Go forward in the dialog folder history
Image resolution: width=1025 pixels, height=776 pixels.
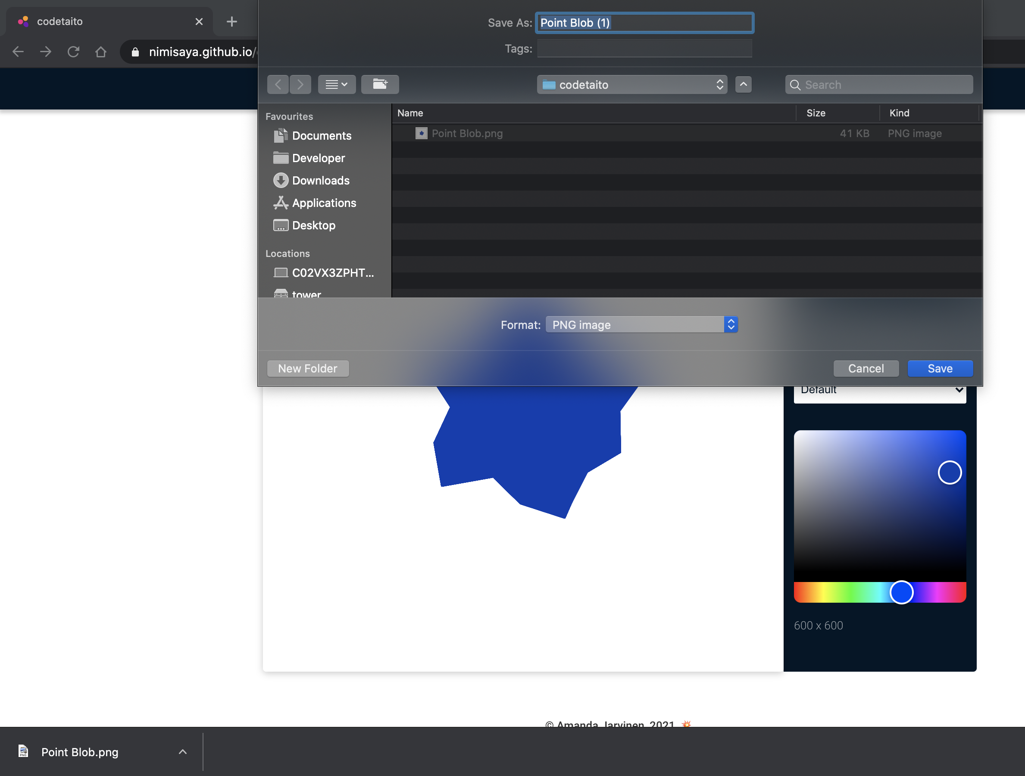(300, 84)
